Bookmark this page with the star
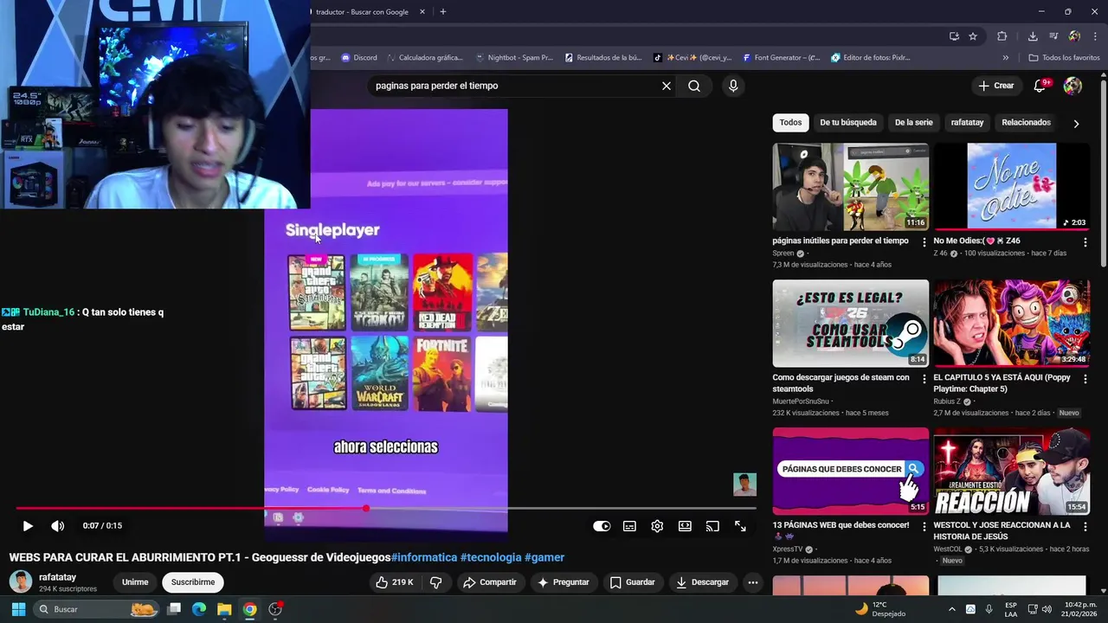This screenshot has height=623, width=1108. coord(973,36)
